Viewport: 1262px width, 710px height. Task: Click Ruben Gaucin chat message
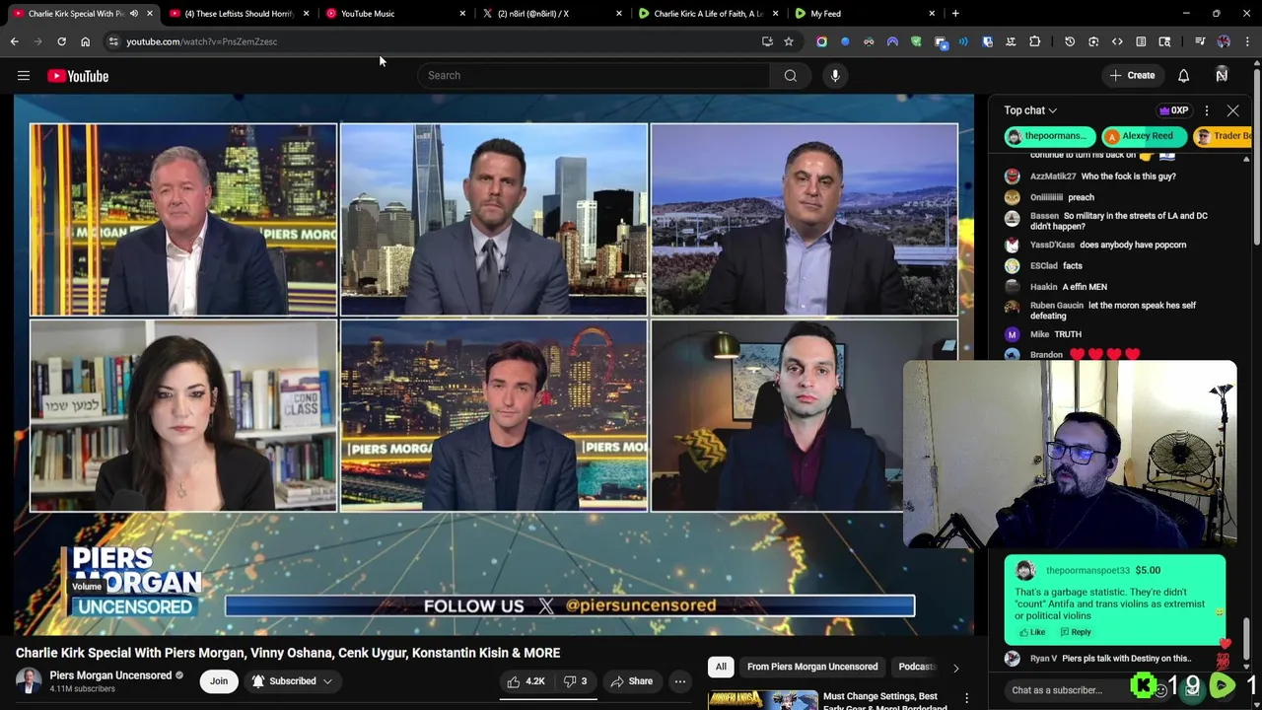(x=1112, y=311)
